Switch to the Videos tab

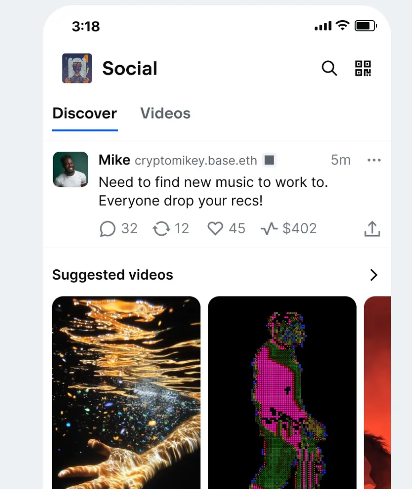(165, 113)
